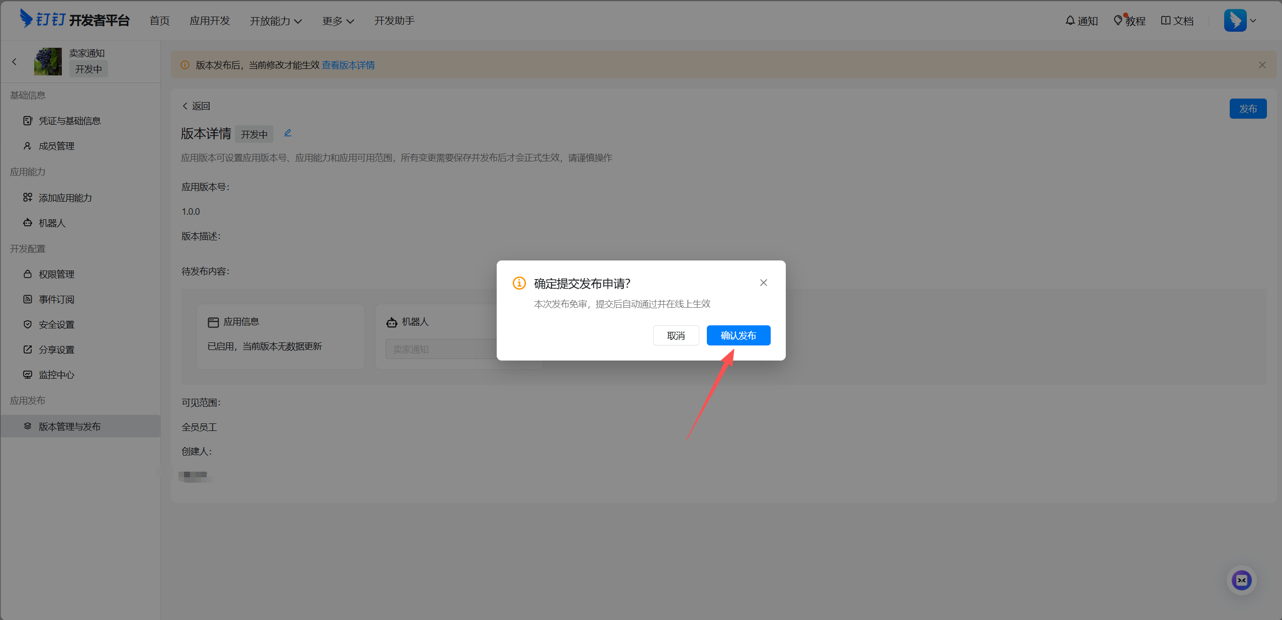
Task: Open the 开发助手 menu item
Action: [x=394, y=21]
